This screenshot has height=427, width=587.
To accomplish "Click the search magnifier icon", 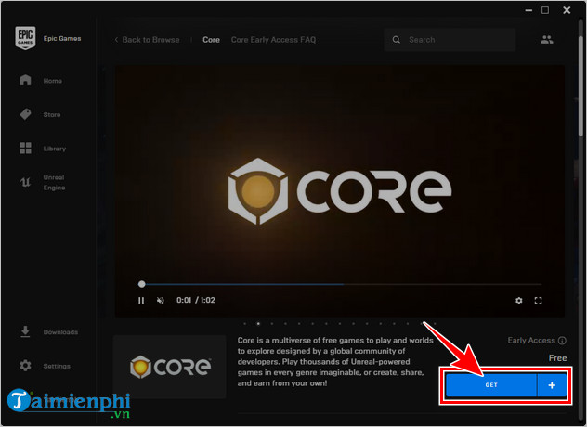I will point(396,40).
